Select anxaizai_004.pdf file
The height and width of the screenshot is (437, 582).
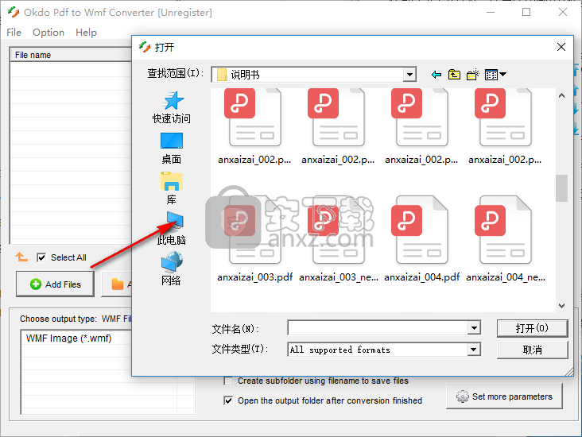[421, 239]
